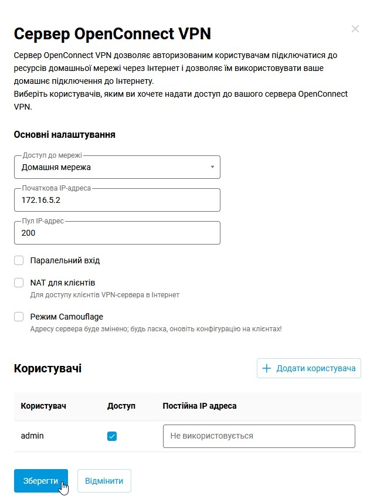377x499 pixels.
Task: Click the network access dropdown arrow
Action: coord(212,167)
